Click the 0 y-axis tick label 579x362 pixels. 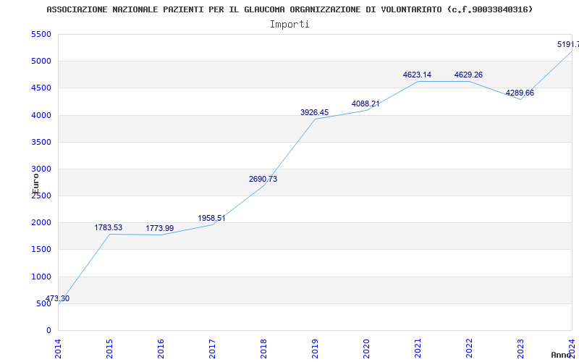[x=48, y=331]
